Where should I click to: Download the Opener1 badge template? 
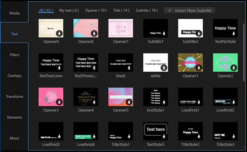coord(199,68)
